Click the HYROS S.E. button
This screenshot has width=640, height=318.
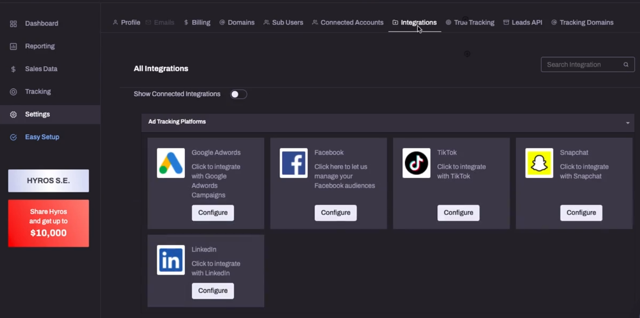48,181
